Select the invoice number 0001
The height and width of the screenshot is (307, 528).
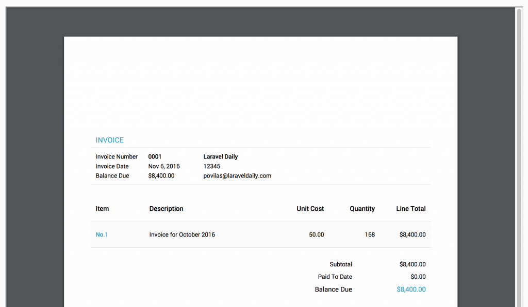(x=154, y=156)
